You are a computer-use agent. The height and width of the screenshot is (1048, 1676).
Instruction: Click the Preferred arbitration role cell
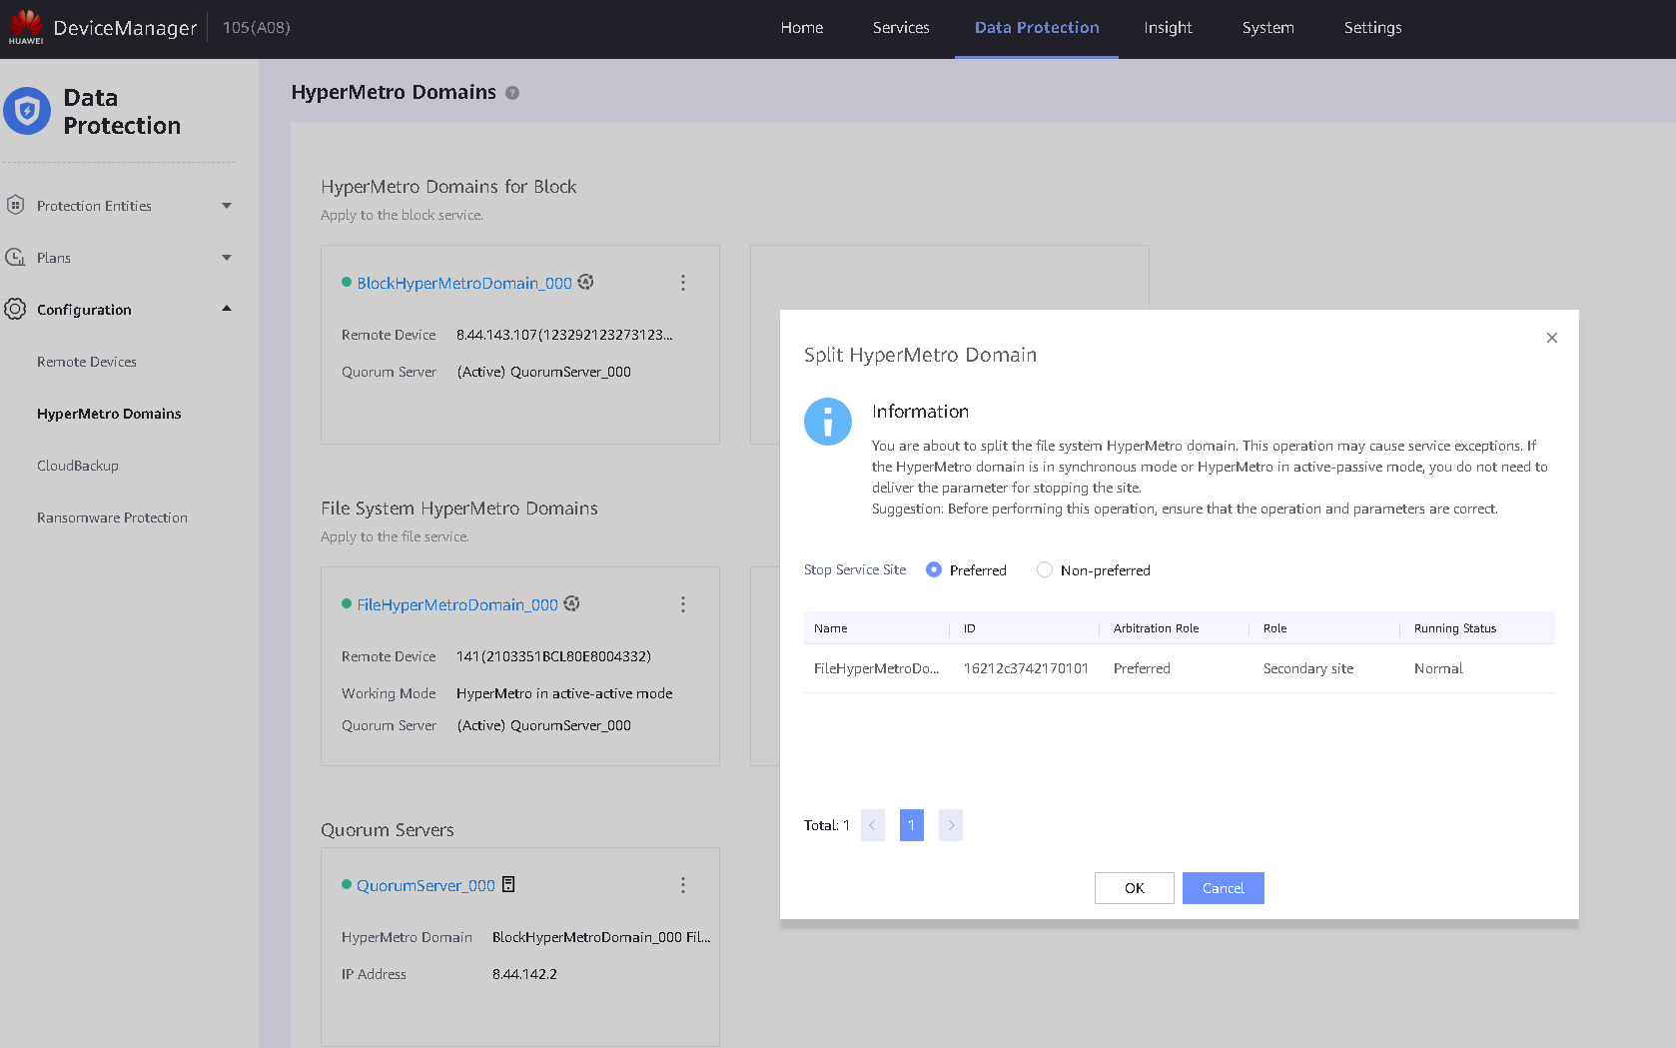point(1142,668)
